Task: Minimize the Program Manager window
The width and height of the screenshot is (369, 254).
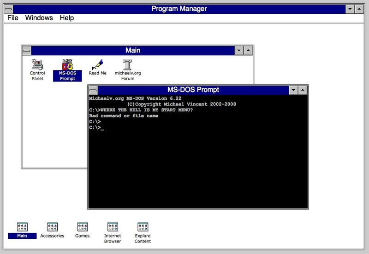Action: pos(350,9)
